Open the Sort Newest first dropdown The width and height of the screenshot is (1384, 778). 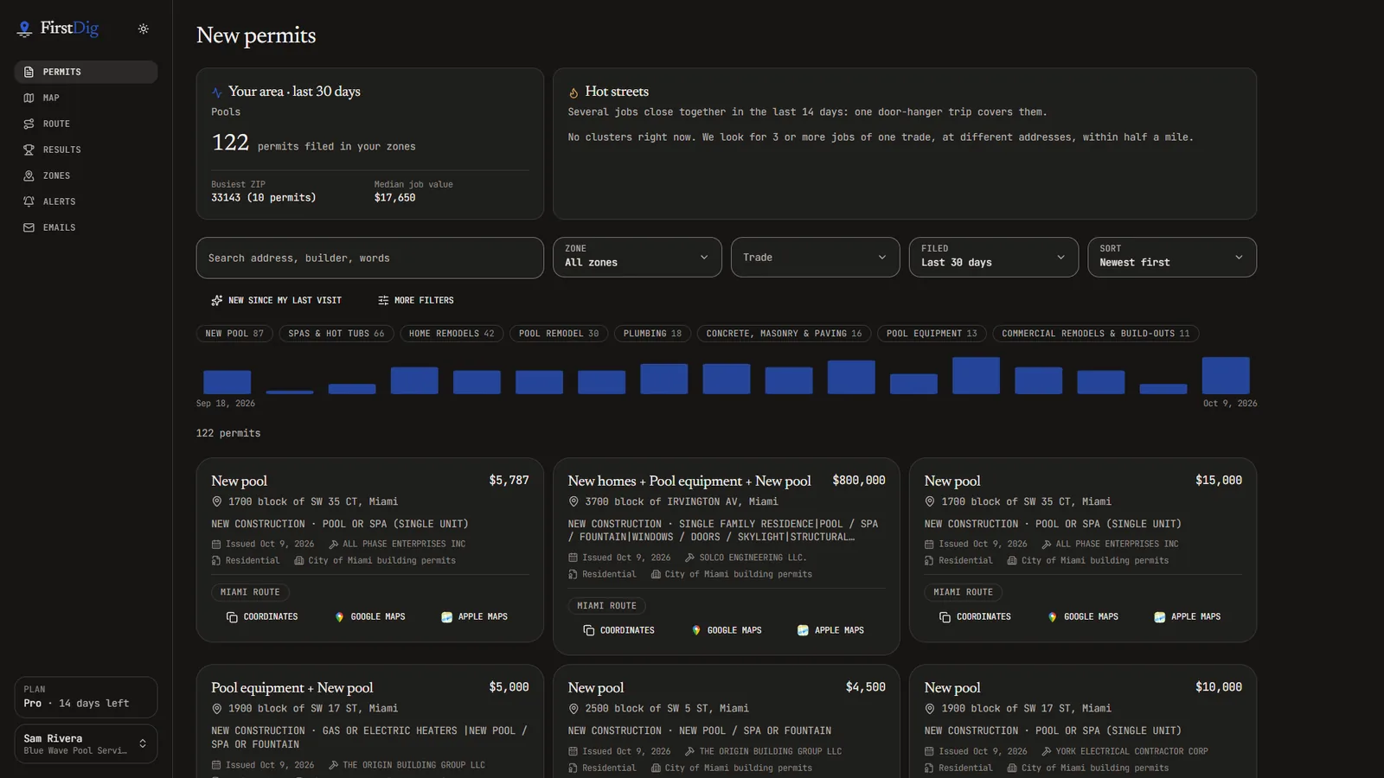click(x=1171, y=258)
